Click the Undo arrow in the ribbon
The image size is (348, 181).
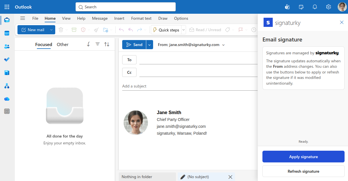121,30
